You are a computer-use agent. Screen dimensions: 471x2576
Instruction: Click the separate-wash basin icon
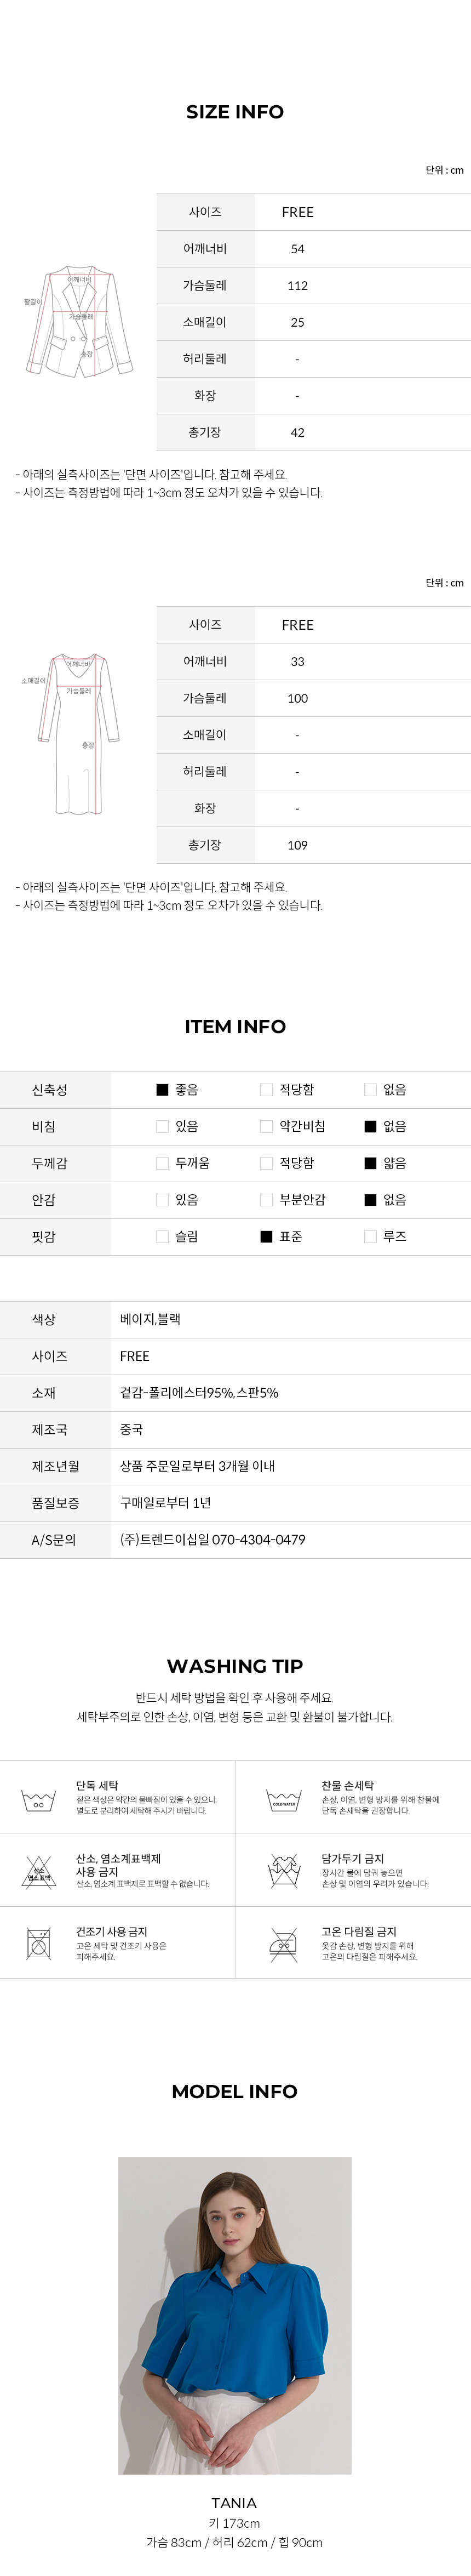(38, 1800)
